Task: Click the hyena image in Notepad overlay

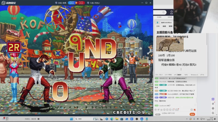Action: point(170,44)
